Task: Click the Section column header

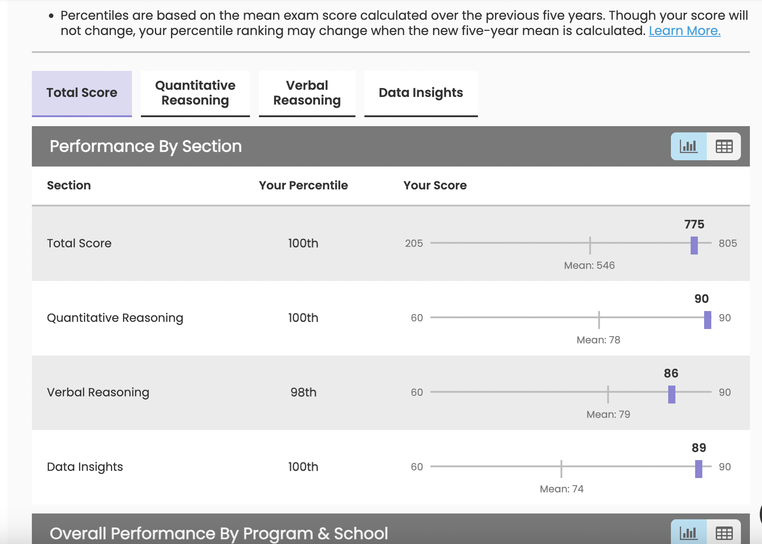Action: (x=69, y=185)
